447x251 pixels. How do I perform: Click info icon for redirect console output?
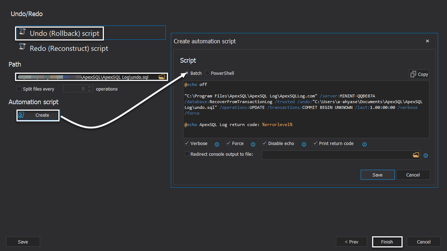(x=426, y=155)
